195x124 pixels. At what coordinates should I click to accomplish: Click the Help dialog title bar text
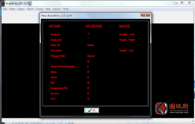(x=57, y=16)
